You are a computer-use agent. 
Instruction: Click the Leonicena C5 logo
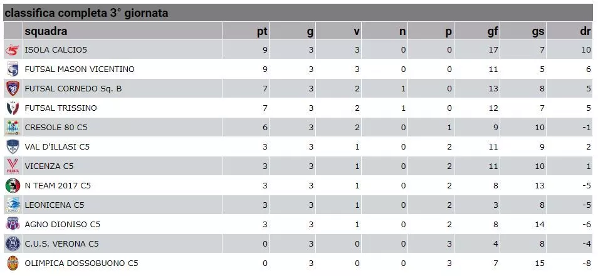pyautogui.click(x=13, y=205)
